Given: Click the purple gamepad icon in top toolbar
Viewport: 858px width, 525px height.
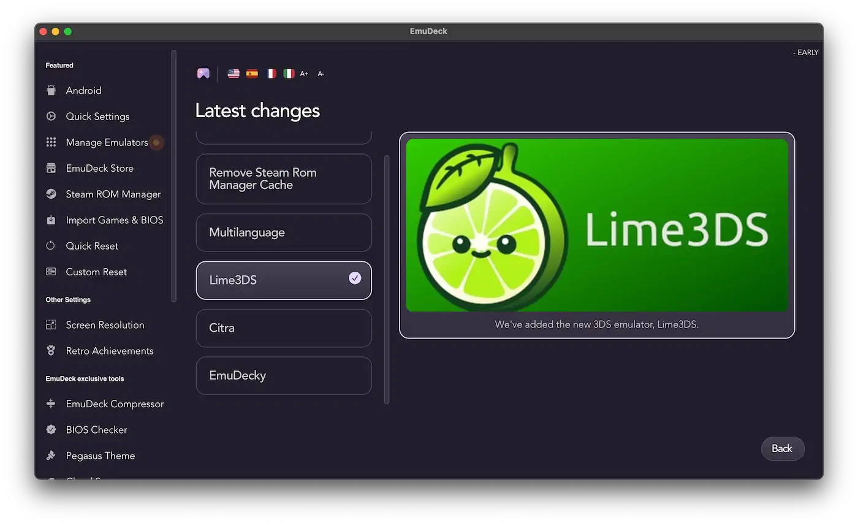Looking at the screenshot, I should tap(203, 74).
